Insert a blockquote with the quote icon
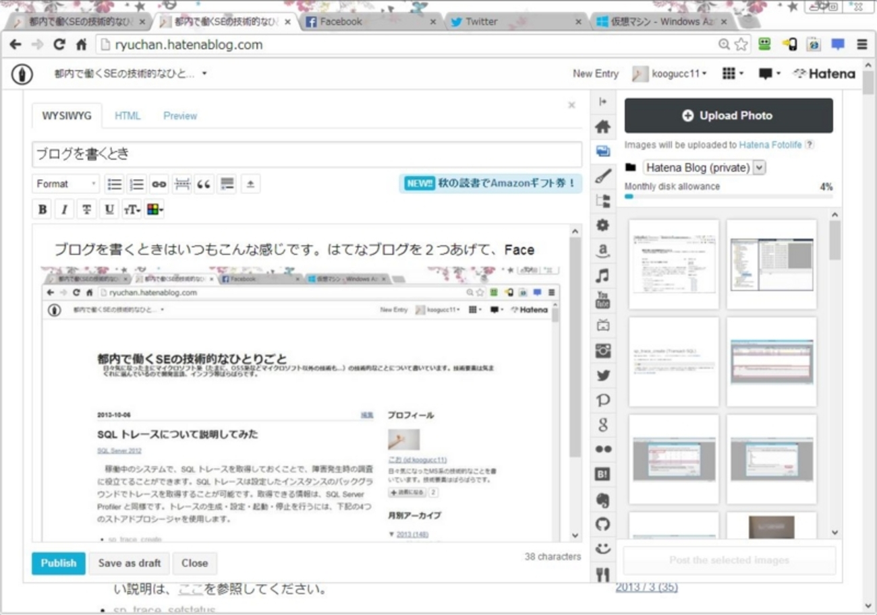The height and width of the screenshot is (615, 877). click(x=204, y=184)
